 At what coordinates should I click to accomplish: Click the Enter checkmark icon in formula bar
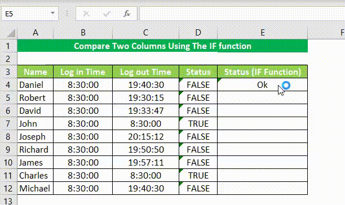107,14
